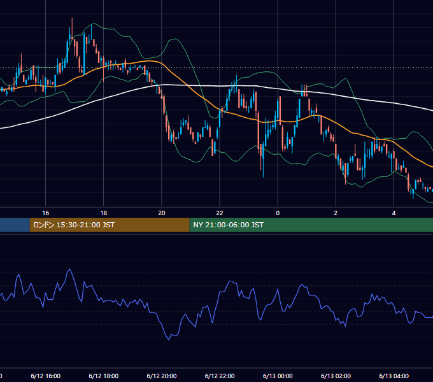Click the 6/13 00:00 date label
The width and height of the screenshot is (433, 382).
[x=278, y=376]
